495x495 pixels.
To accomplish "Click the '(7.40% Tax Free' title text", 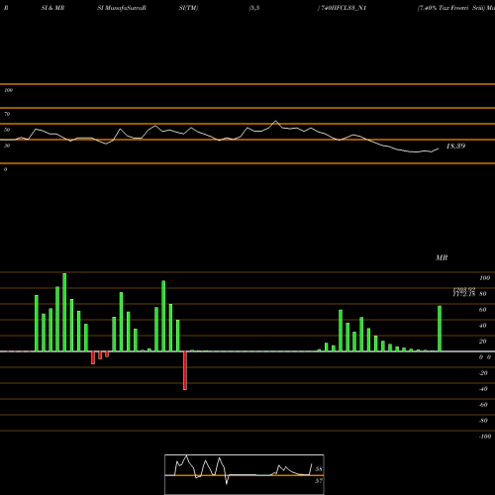I will (443, 8).
